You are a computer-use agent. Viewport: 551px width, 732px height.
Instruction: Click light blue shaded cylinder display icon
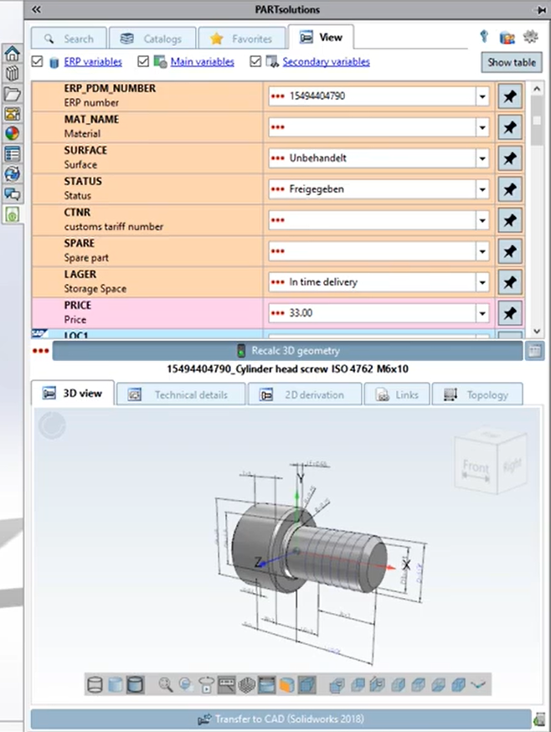[x=116, y=685]
